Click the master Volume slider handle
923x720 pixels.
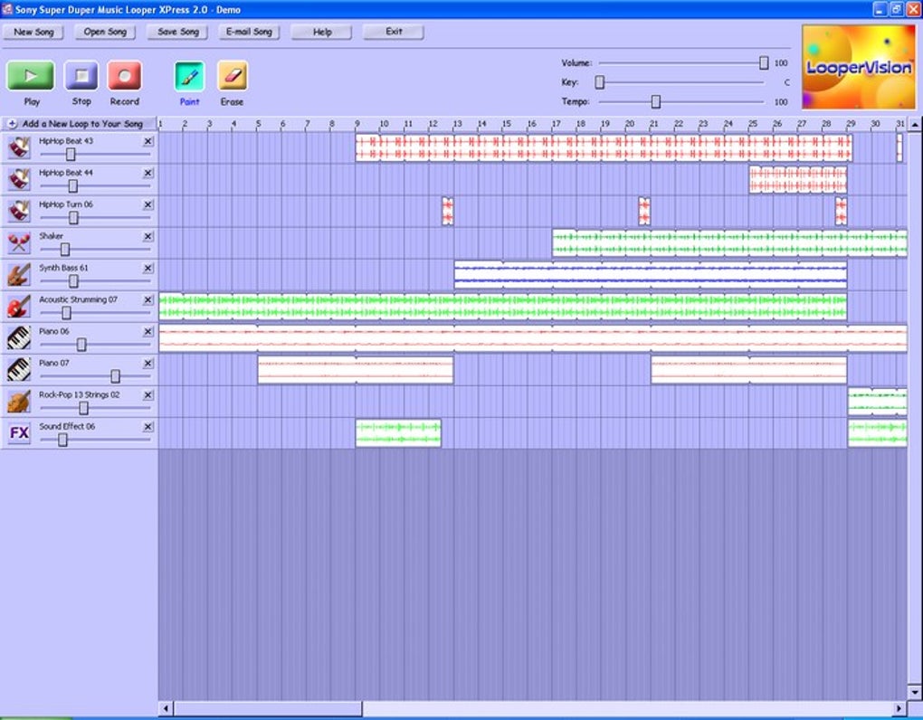[764, 63]
